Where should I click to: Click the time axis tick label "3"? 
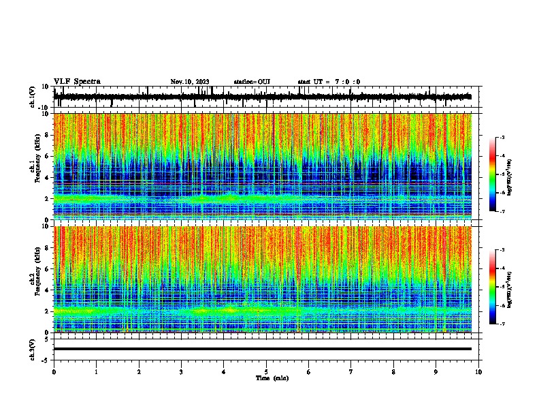pyautogui.click(x=181, y=372)
